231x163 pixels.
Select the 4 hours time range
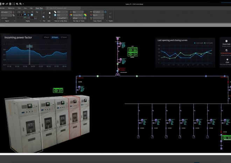46,37
